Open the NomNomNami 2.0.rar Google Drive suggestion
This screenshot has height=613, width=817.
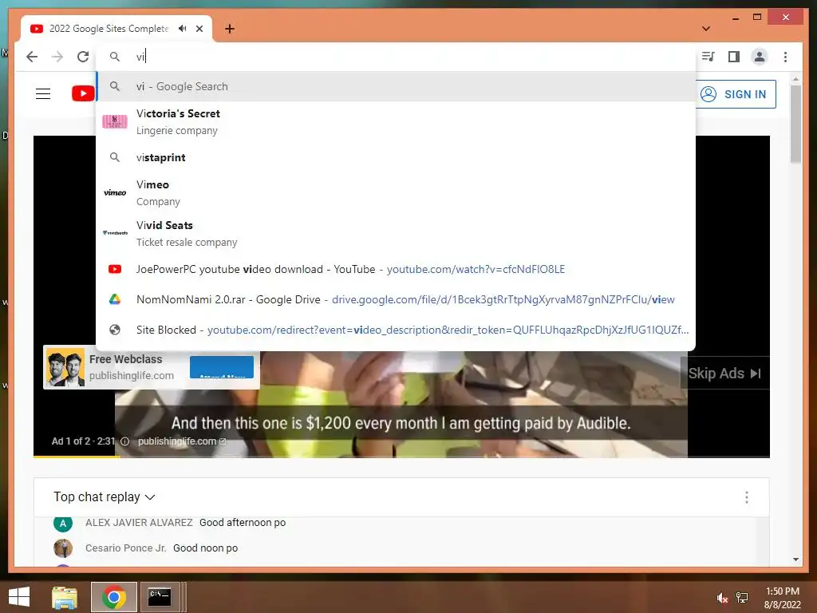coord(396,300)
